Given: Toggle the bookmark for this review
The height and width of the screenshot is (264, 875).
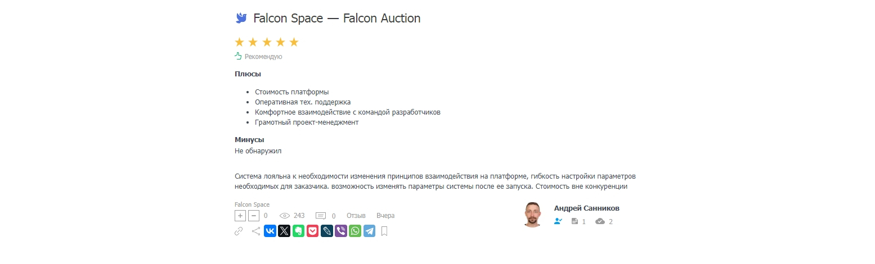Looking at the screenshot, I should [385, 231].
